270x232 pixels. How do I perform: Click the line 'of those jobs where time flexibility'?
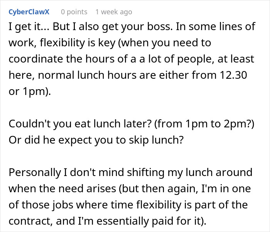pyautogui.click(x=128, y=205)
